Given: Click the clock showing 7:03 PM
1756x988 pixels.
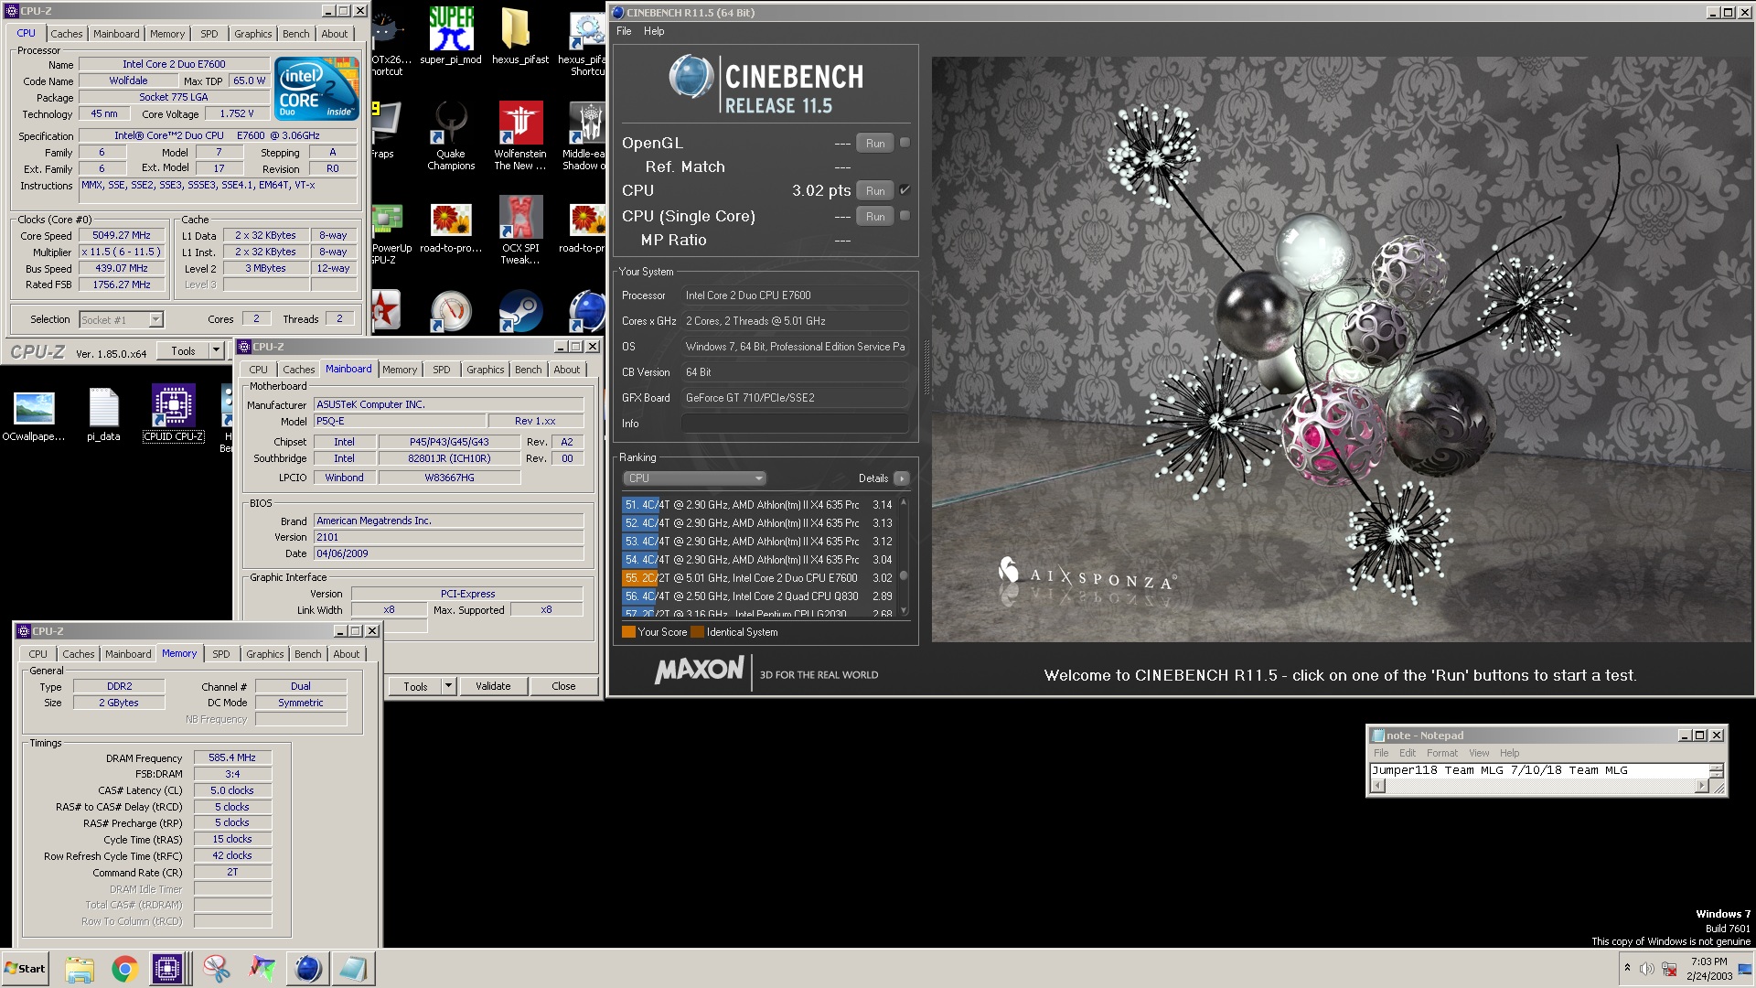Looking at the screenshot, I should [1708, 961].
